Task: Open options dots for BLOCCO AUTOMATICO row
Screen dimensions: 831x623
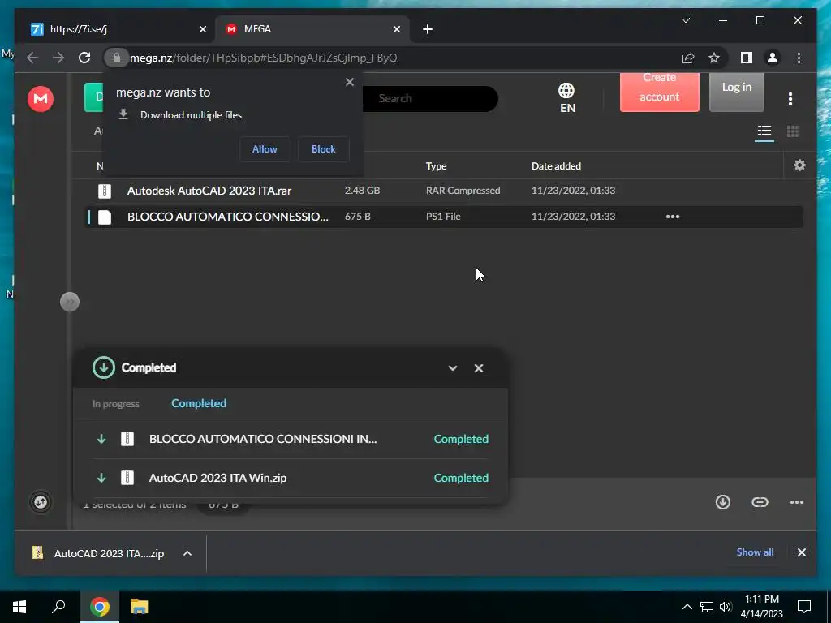Action: pos(673,216)
